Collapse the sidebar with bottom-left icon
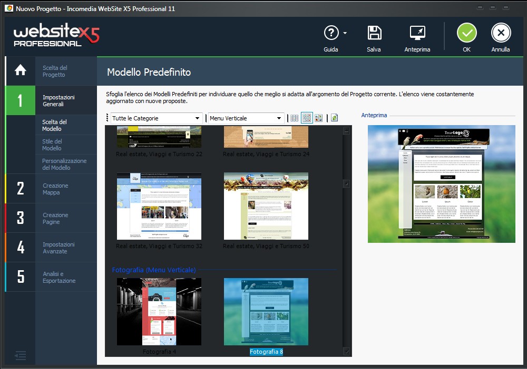527x369 pixels. click(21, 355)
